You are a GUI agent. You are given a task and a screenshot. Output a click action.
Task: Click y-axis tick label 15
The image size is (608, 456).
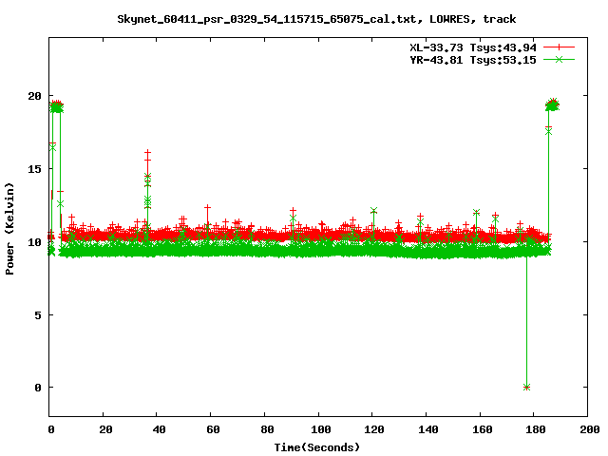34,169
